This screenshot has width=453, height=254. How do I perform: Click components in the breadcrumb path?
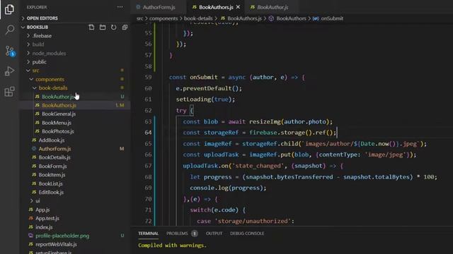164,18
